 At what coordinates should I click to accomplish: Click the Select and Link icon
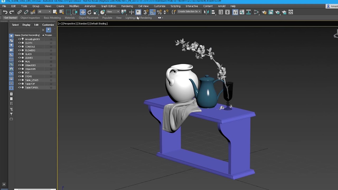tap(19, 12)
